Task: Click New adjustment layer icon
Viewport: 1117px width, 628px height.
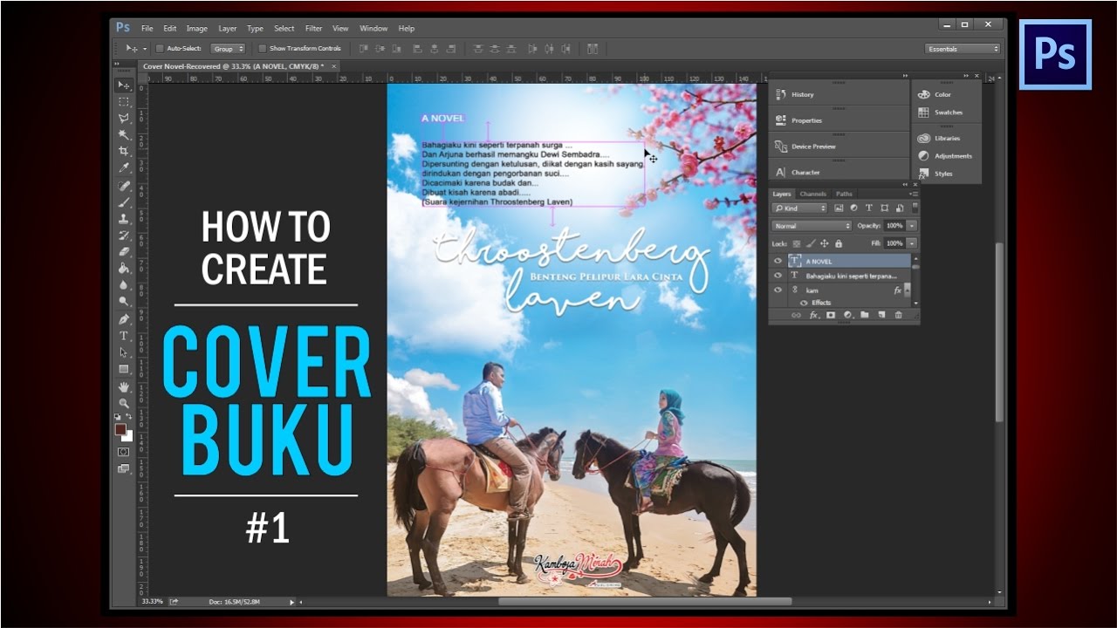Action: 847,315
